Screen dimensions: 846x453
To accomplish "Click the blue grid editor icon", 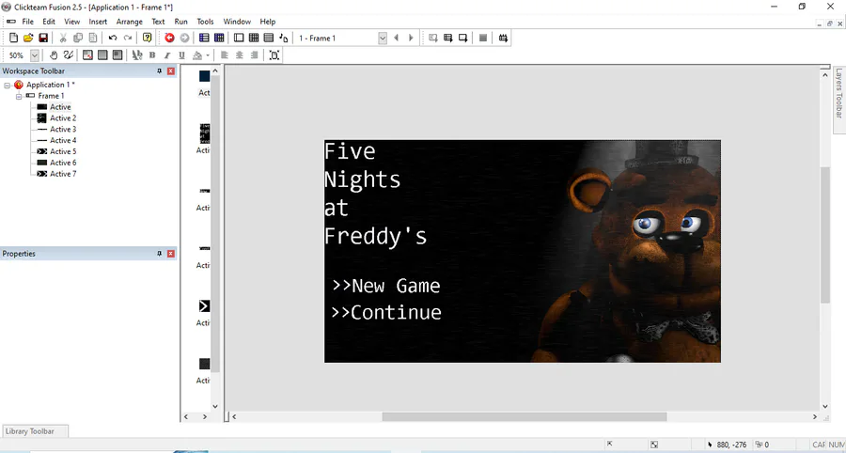I will 219,38.
